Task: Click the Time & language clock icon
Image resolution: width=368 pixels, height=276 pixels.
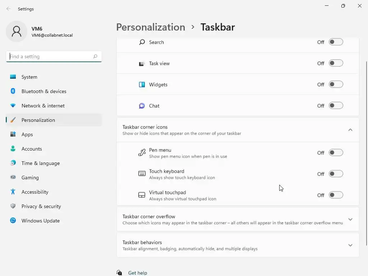Action: pyautogui.click(x=13, y=163)
